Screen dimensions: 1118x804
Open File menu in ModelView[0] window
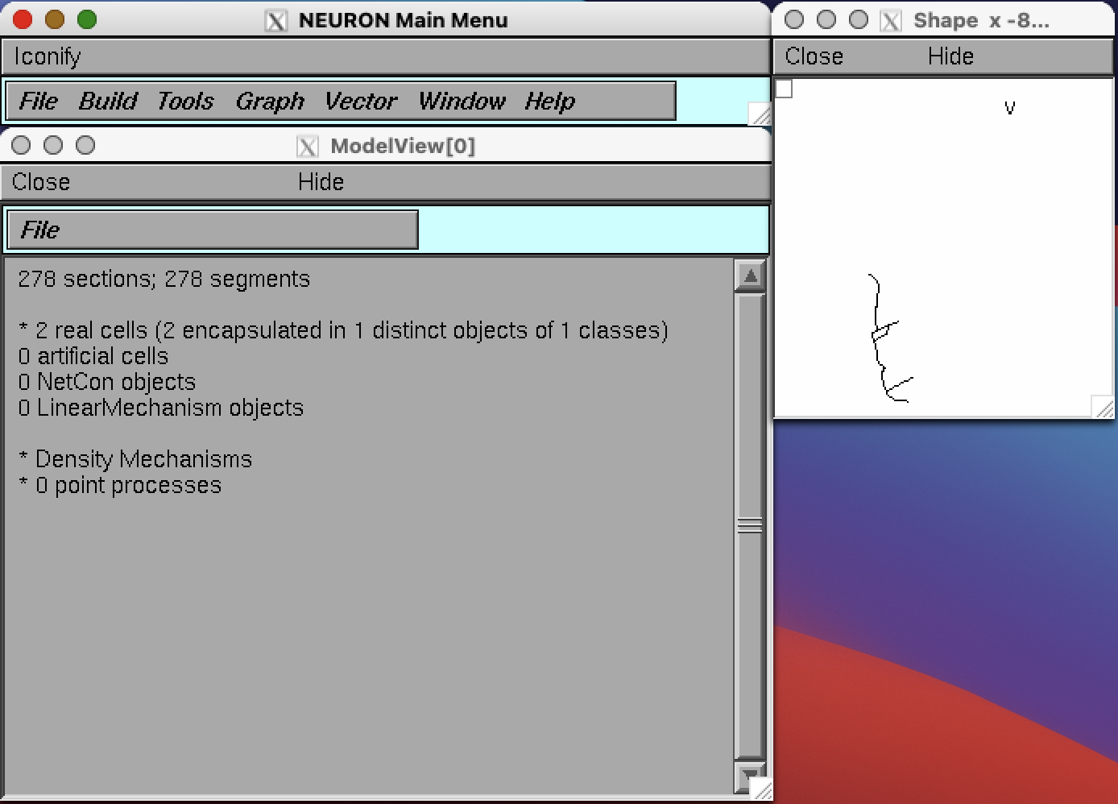coord(40,230)
